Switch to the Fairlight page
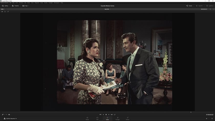Viewport: 215px width, 121px height. [117, 118]
